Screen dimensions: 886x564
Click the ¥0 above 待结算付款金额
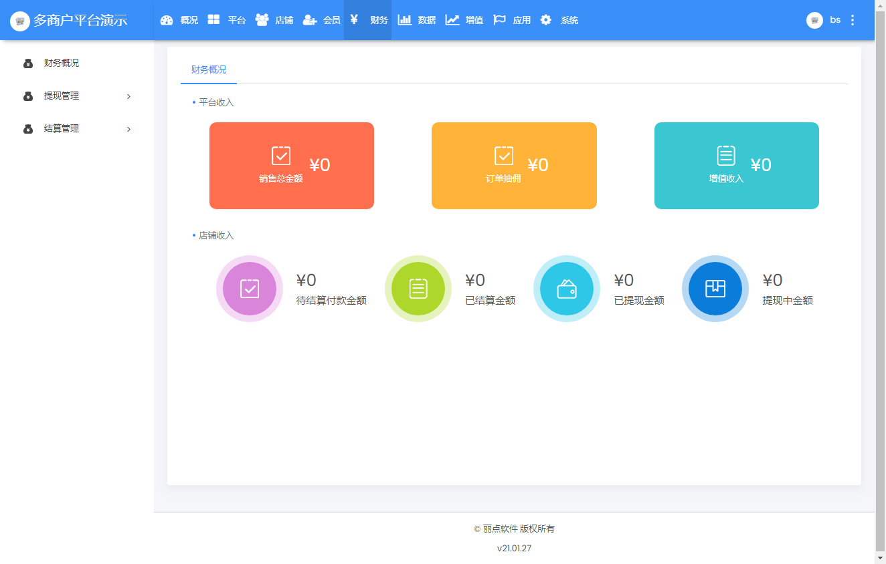(x=306, y=280)
